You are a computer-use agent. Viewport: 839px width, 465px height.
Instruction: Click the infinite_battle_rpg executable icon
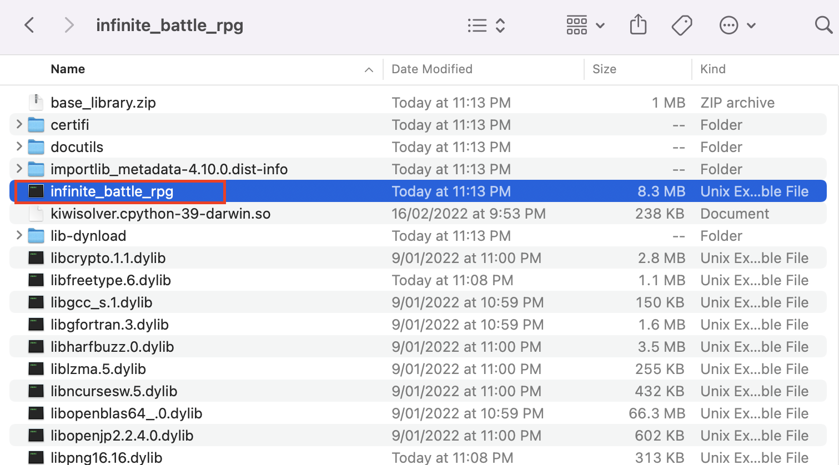click(x=36, y=191)
